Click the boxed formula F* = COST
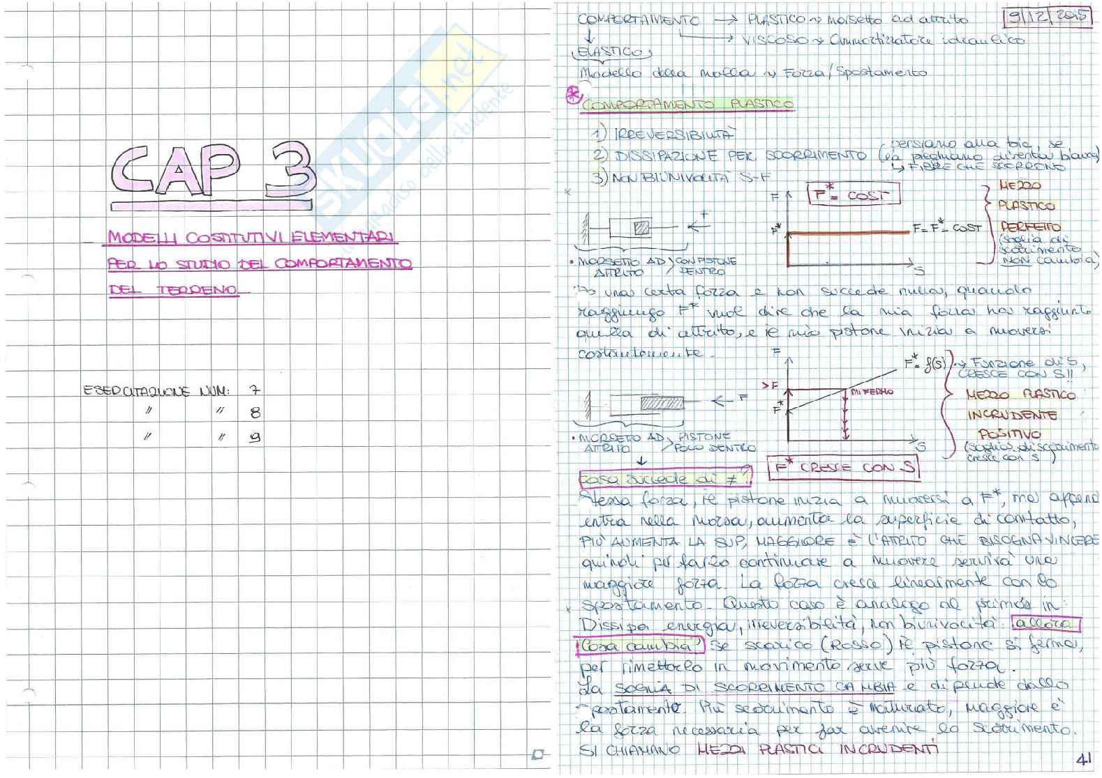1102x778 pixels. pos(853,194)
